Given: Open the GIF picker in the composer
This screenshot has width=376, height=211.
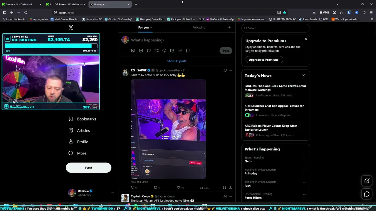Looking at the screenshot, I should coord(141,51).
